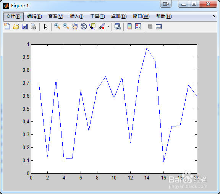Toggle the Insert Legend icon
220x194 pixels.
coord(138,26)
